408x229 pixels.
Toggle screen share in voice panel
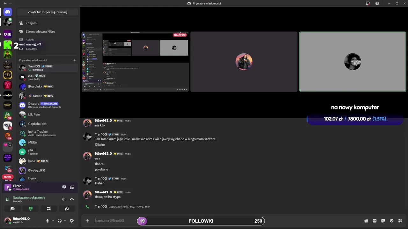click(31, 209)
